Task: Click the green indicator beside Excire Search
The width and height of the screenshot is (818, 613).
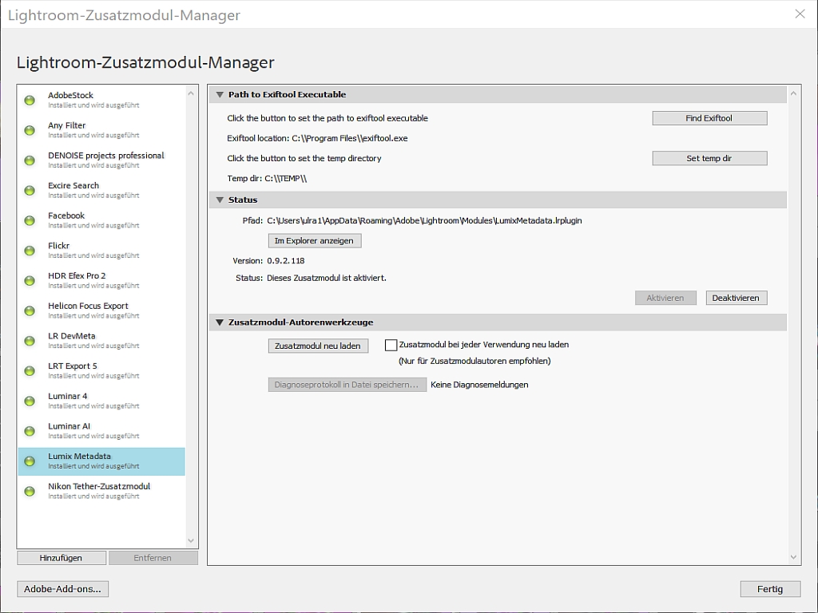Action: coord(29,190)
